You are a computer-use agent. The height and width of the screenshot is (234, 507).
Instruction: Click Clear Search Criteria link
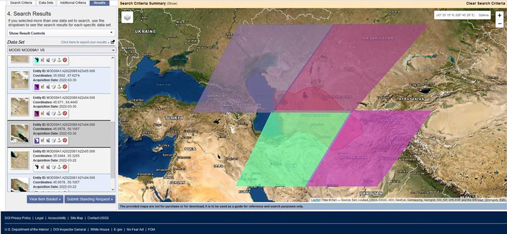(485, 3)
